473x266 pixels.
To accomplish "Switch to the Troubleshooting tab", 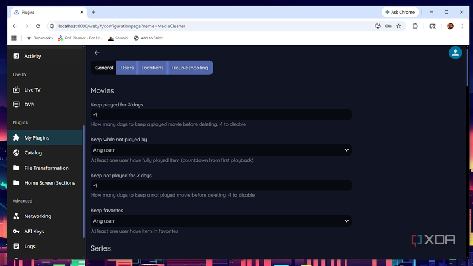I will pos(190,68).
